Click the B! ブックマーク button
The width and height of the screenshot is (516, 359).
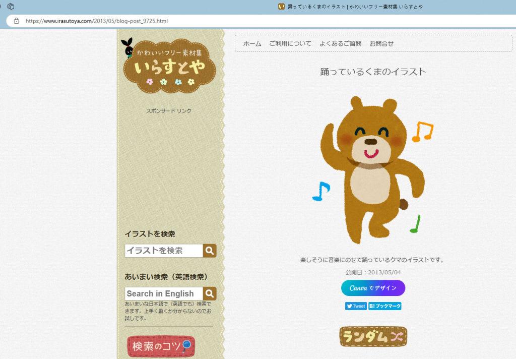coord(384,306)
